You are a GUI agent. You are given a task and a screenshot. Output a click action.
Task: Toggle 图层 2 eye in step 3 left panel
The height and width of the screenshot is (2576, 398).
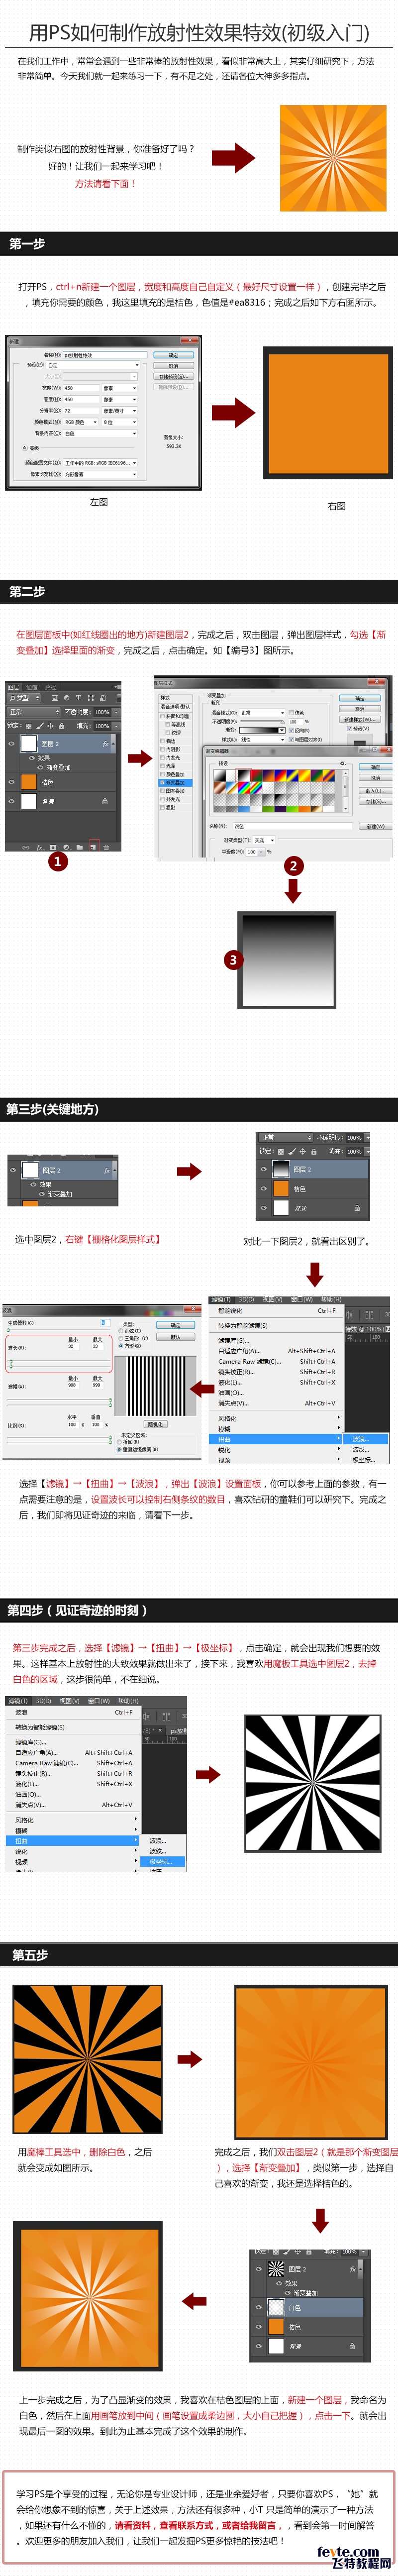(x=13, y=1171)
